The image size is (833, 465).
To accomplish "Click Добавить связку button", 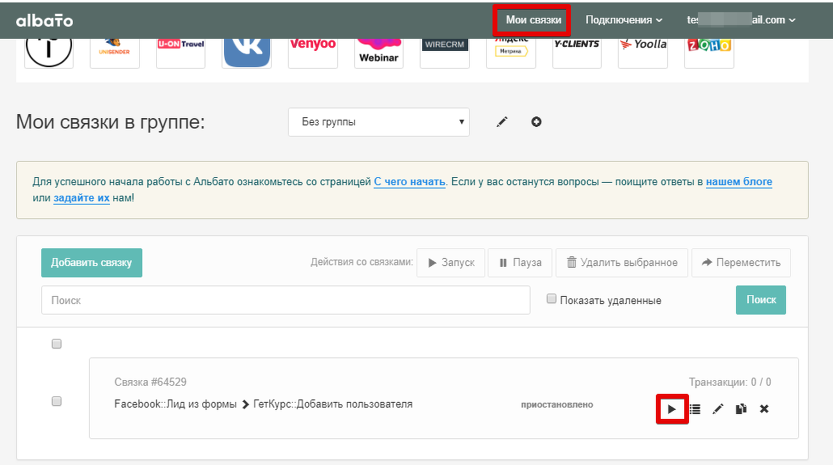I will coord(91,263).
